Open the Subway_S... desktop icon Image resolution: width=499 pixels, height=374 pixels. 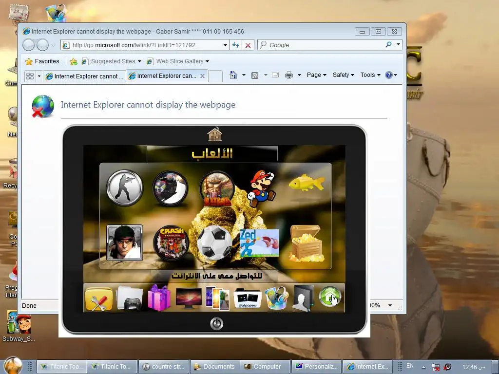tap(18, 327)
